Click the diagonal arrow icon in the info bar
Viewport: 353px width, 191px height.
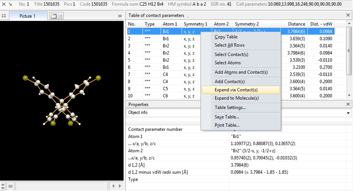click(x=10, y=4)
